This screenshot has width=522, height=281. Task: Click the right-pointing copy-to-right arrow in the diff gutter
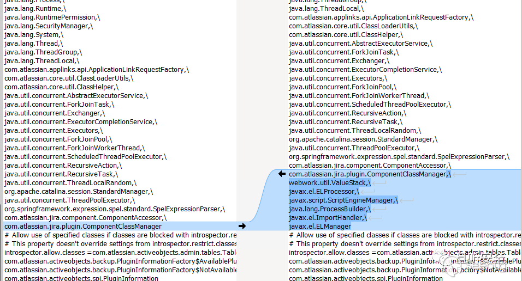pos(242,226)
